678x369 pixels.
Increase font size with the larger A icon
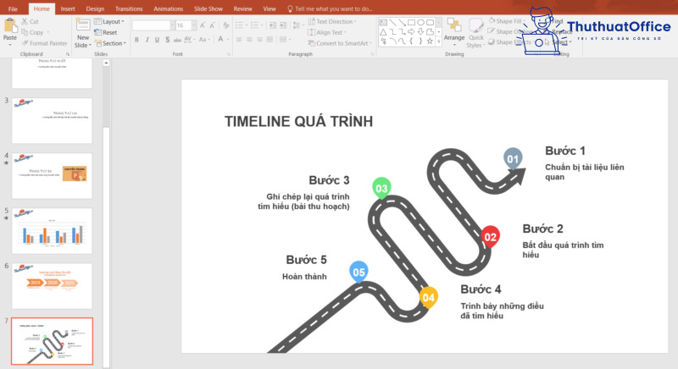click(x=202, y=25)
